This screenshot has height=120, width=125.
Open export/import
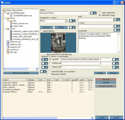pyautogui.click(x=106, y=86)
